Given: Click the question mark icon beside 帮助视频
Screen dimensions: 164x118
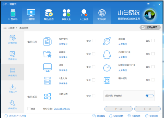Looking at the screenshot, I should (x=147, y=116).
